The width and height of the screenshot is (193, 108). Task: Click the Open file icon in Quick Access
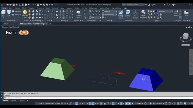[x=11, y=5]
